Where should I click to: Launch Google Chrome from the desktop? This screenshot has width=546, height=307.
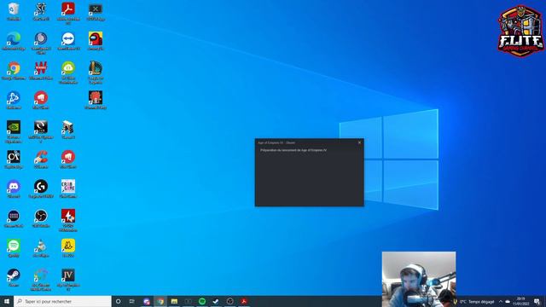pos(14,71)
